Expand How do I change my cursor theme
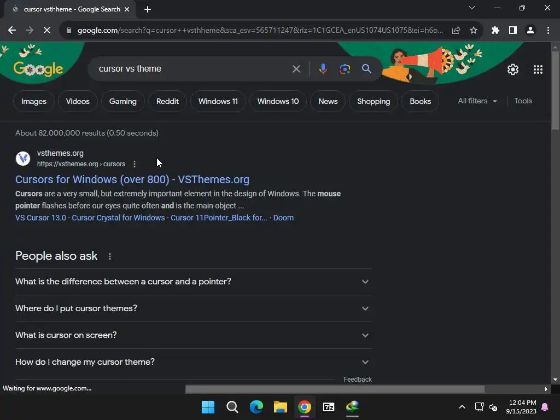Viewport: 560px width, 420px height. click(x=193, y=362)
